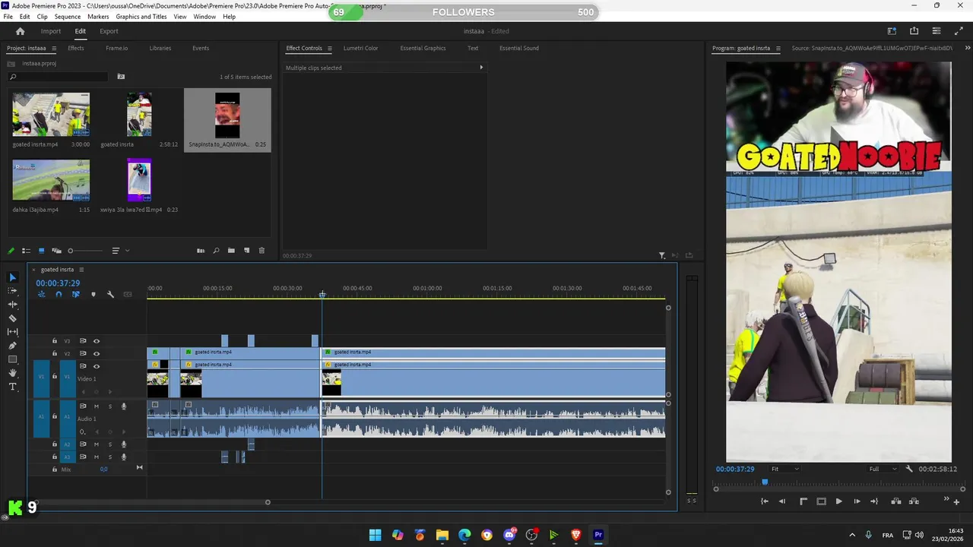Open goated insrta sequence panel menu
This screenshot has height=547, width=973.
point(81,270)
